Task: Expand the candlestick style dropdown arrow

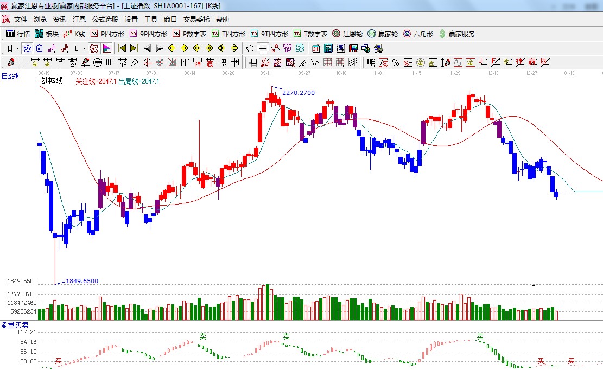Action: click(x=84, y=48)
